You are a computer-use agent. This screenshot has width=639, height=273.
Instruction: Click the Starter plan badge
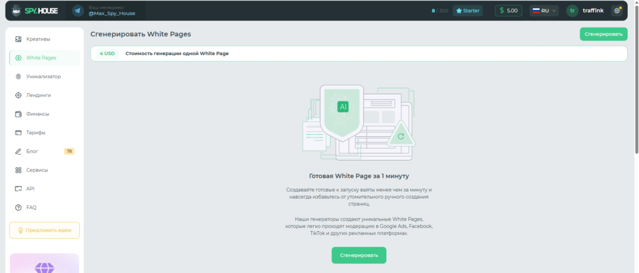467,11
